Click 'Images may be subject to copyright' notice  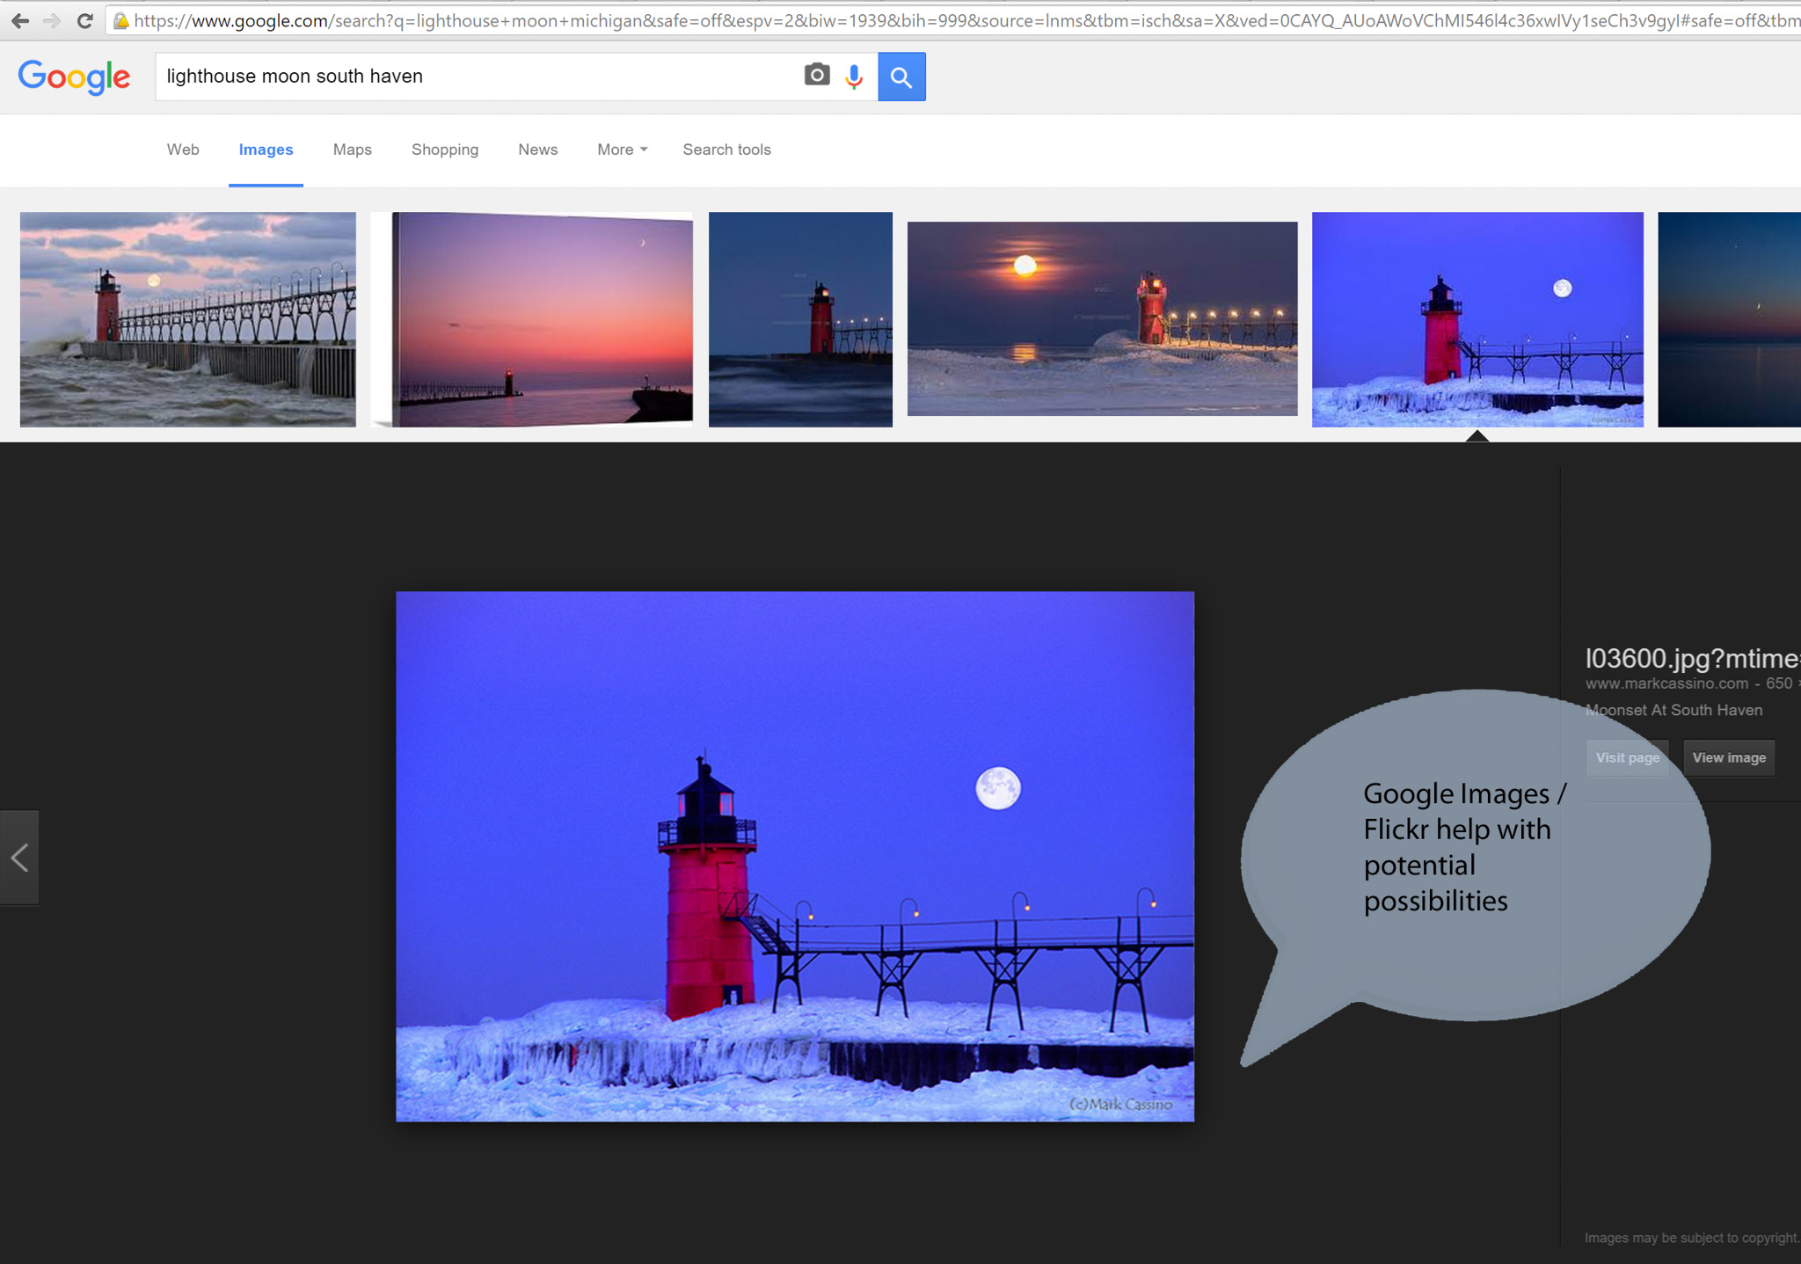point(1692,1238)
